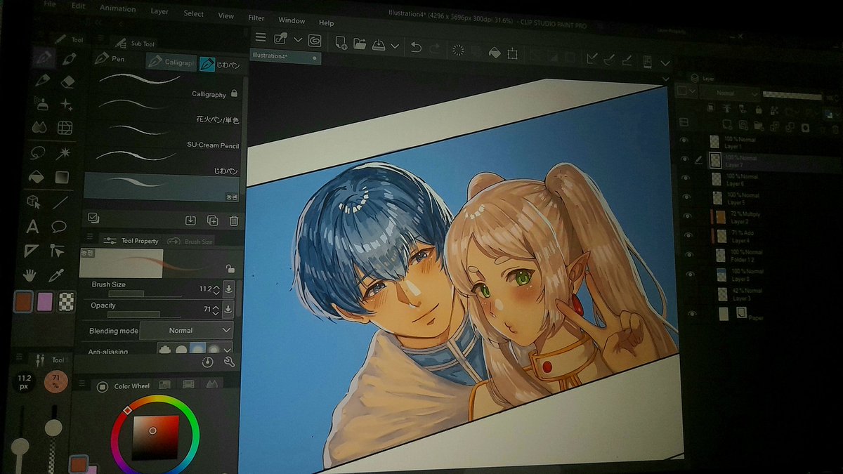Open the Filter menu
The image size is (843, 474).
point(256,18)
